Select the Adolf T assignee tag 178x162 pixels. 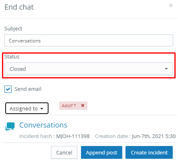(x=69, y=106)
